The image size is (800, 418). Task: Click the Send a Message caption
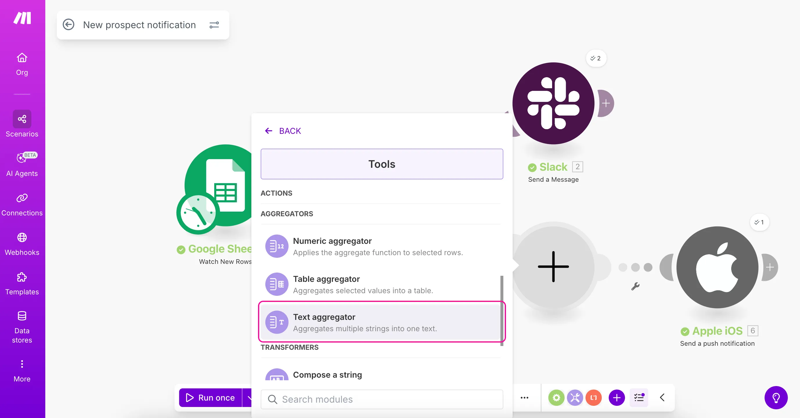pos(553,179)
